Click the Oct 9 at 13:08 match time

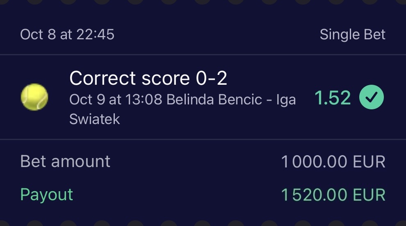tap(116, 99)
